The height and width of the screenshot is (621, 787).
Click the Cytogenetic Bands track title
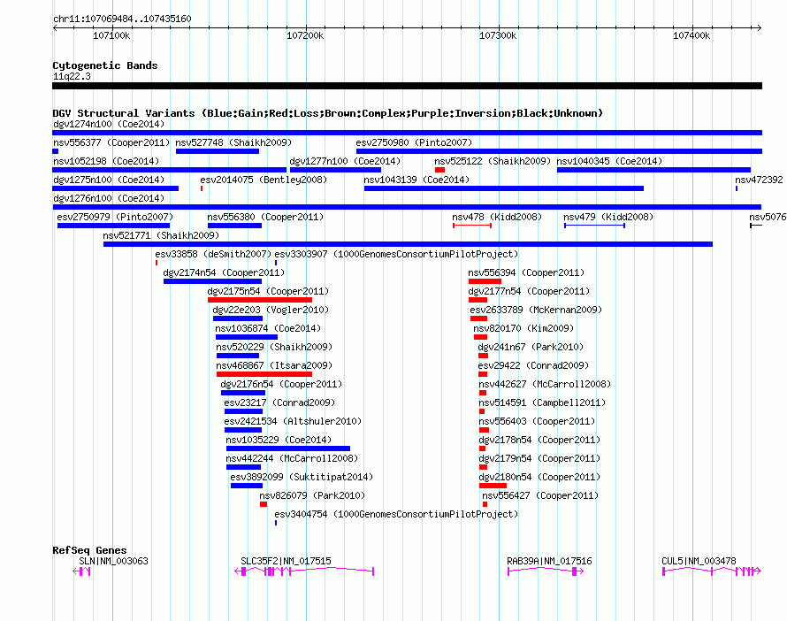105,65
